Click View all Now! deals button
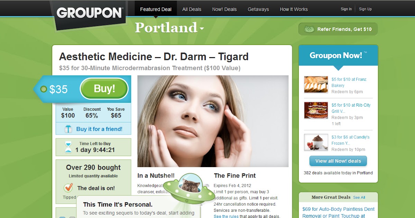Screen dimensions: 415x218 click(338, 161)
